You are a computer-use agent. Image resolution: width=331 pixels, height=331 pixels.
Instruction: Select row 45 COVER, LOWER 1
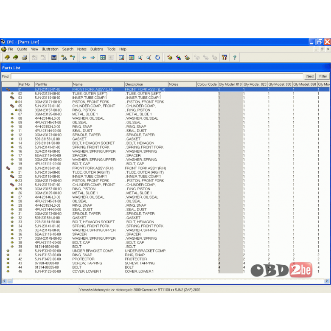pos(165,272)
